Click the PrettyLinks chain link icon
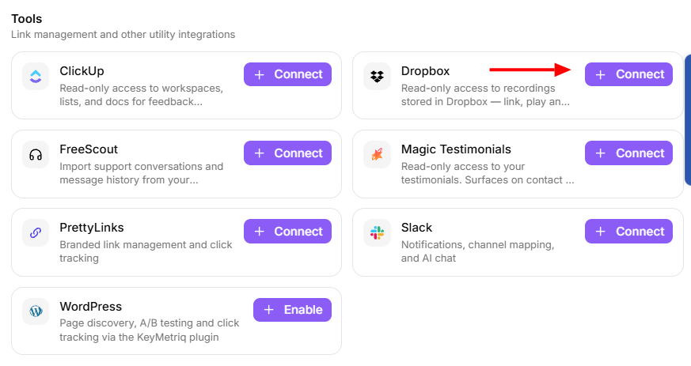 pos(36,232)
